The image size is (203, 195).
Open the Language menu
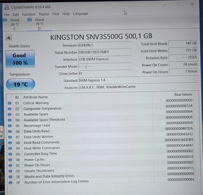[x=81, y=14]
